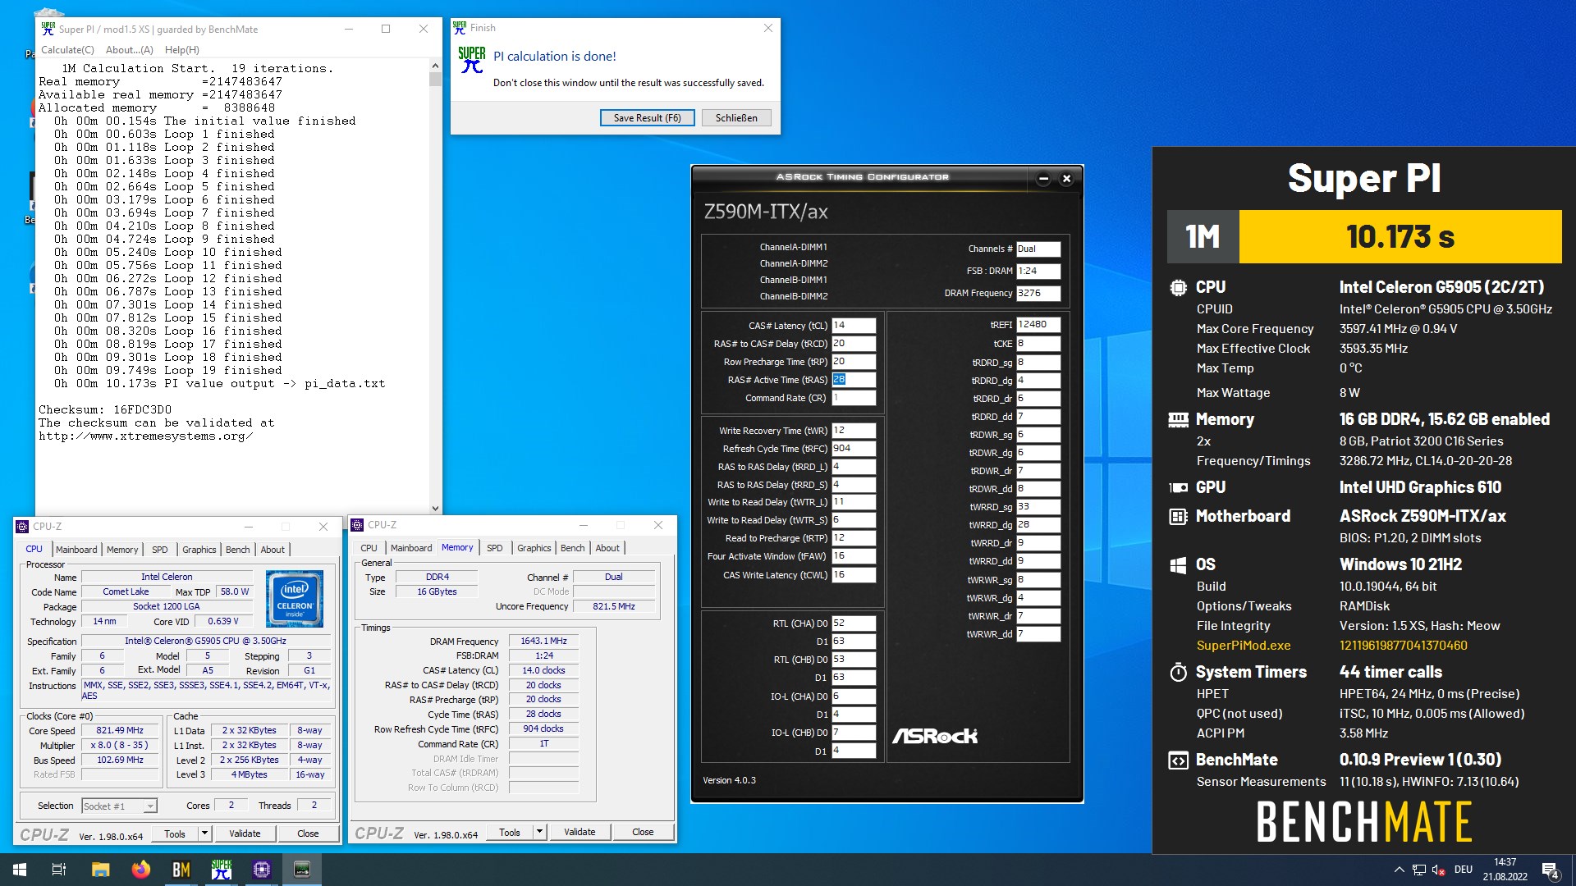Image resolution: width=1576 pixels, height=886 pixels.
Task: Click network tray icon
Action: click(1418, 870)
